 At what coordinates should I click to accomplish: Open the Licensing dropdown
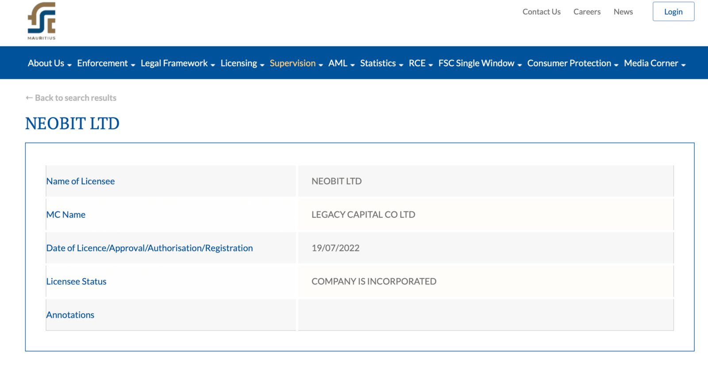(x=242, y=63)
